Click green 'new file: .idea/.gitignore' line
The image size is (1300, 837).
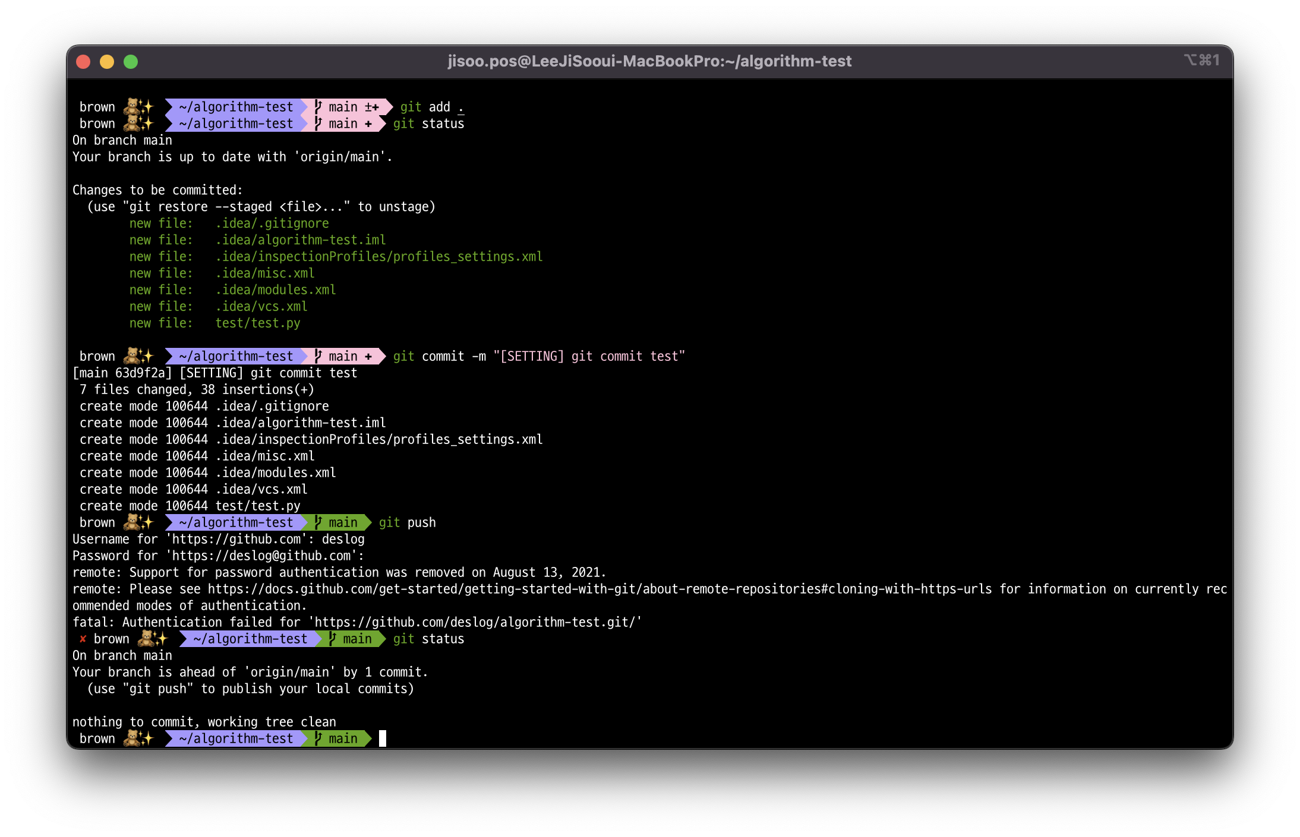pyautogui.click(x=229, y=223)
